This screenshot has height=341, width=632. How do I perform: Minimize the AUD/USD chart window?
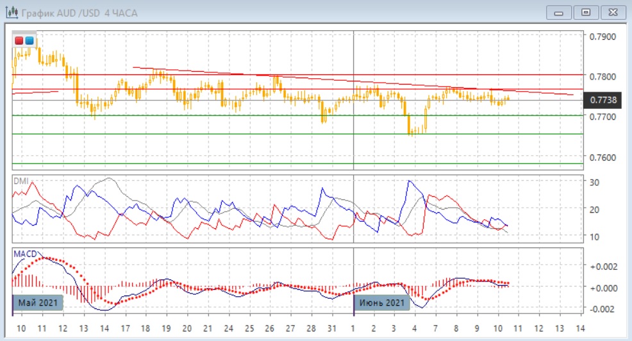[x=560, y=12]
